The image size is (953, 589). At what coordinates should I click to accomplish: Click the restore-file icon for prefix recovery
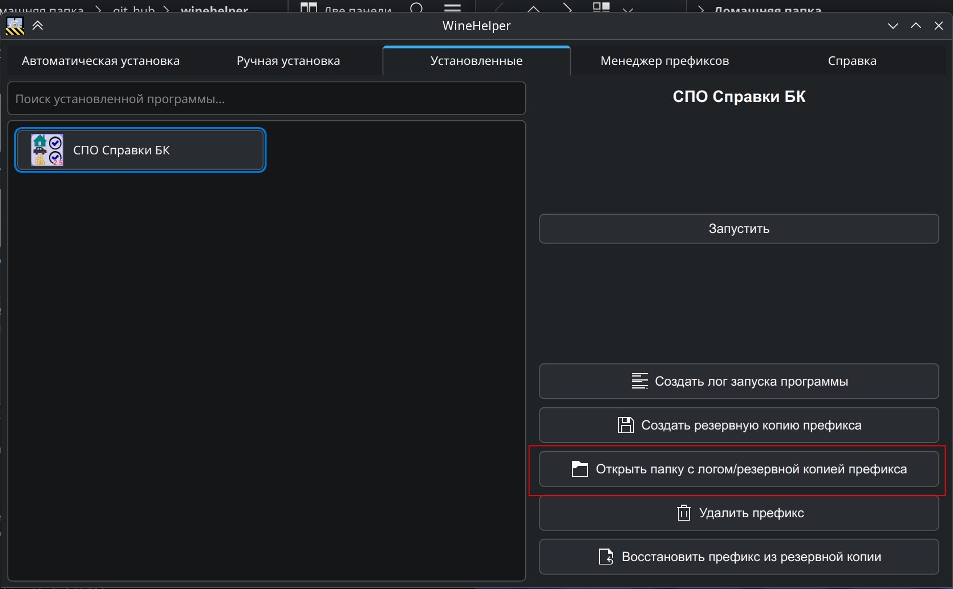pyautogui.click(x=606, y=557)
